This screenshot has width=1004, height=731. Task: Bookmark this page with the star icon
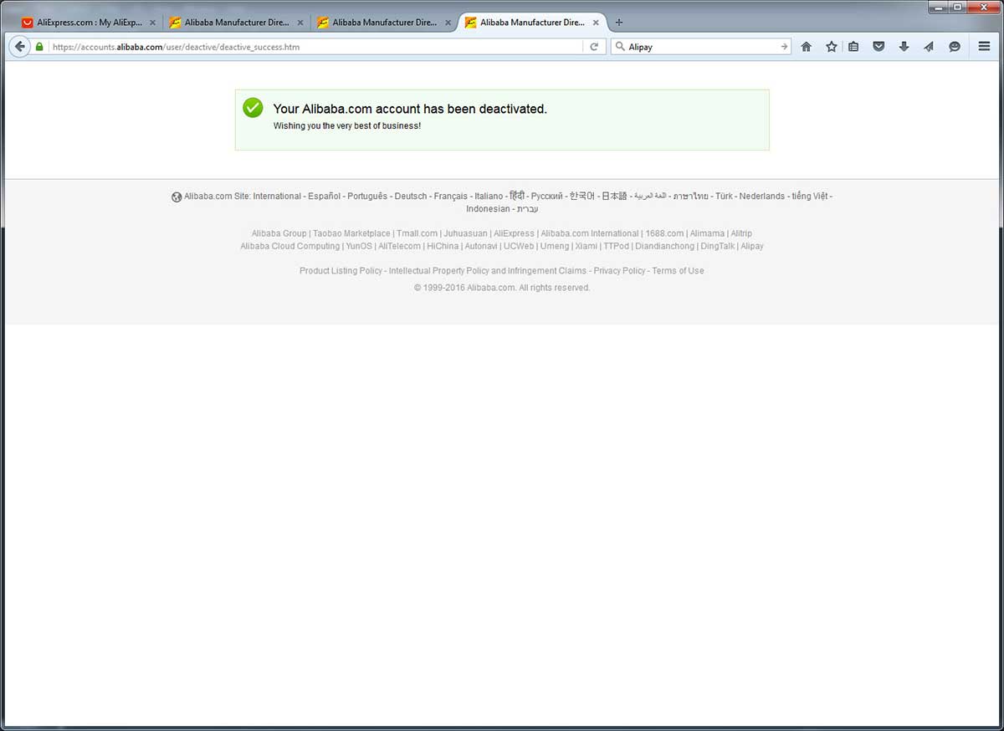pyautogui.click(x=832, y=47)
